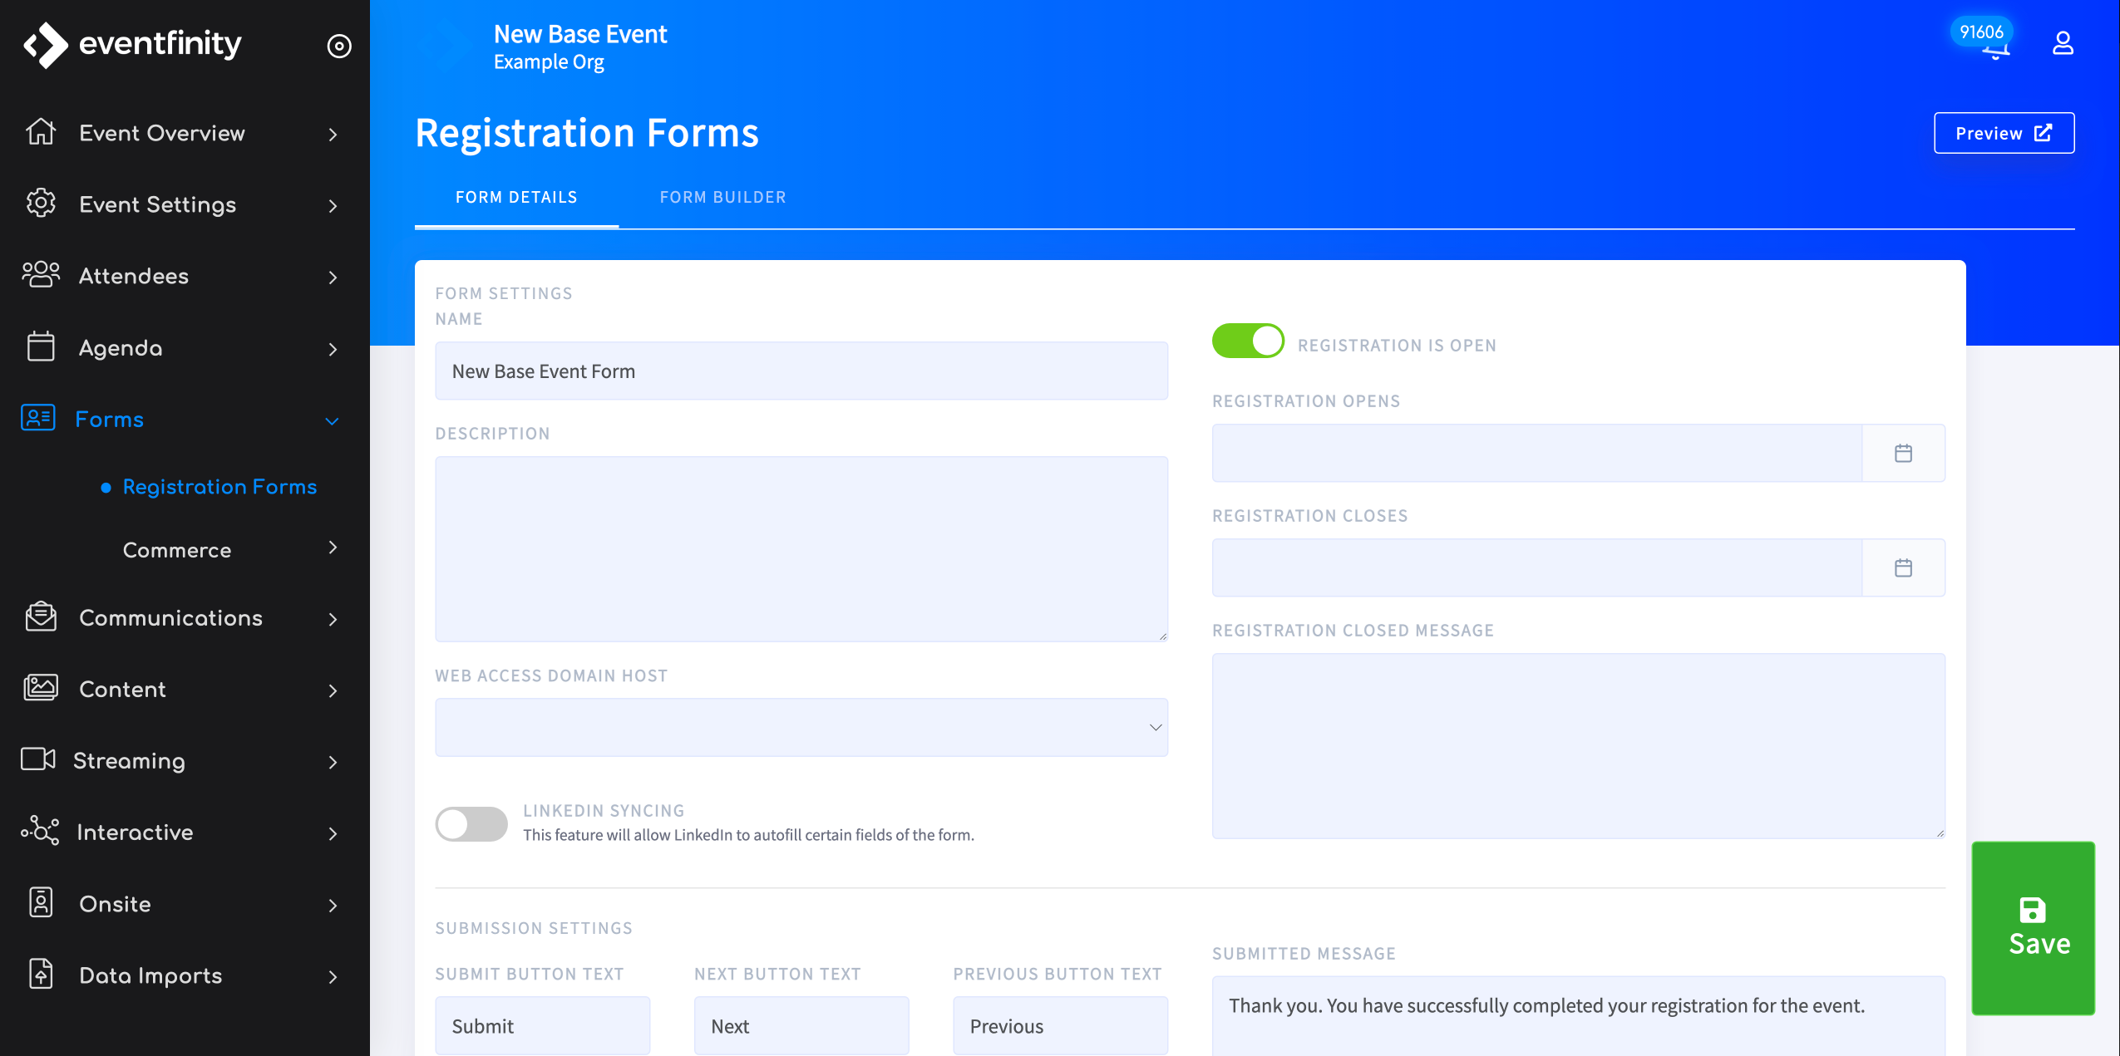Open the user profile icon
Viewport: 2120px width, 1056px height.
(2063, 43)
